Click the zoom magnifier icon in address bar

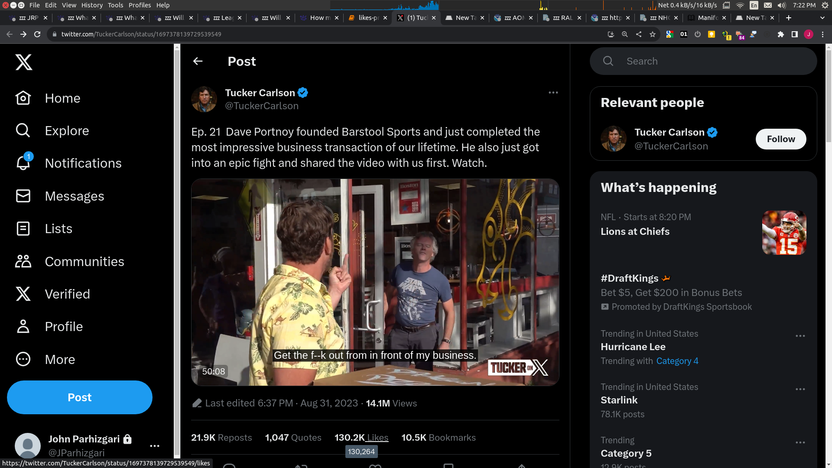pos(625,34)
